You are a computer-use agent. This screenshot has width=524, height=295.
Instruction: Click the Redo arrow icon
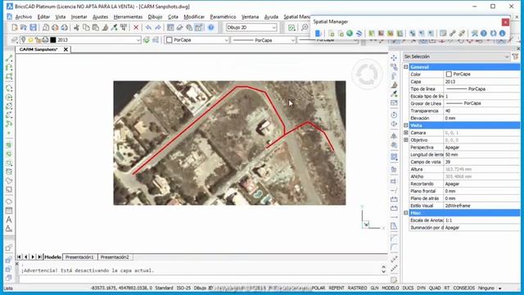(158, 27)
